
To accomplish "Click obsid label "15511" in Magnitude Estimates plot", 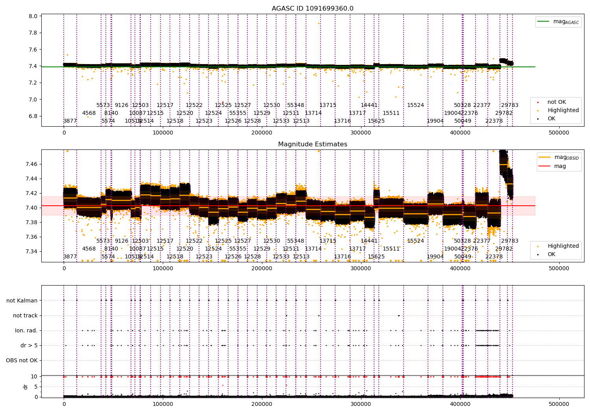I will point(391,249).
